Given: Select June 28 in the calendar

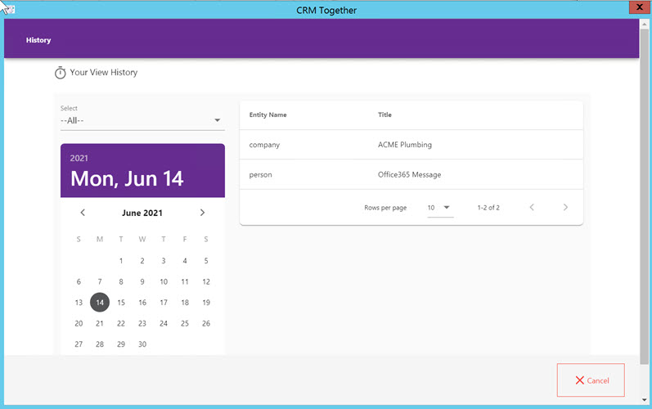Looking at the screenshot, I should pyautogui.click(x=100, y=344).
